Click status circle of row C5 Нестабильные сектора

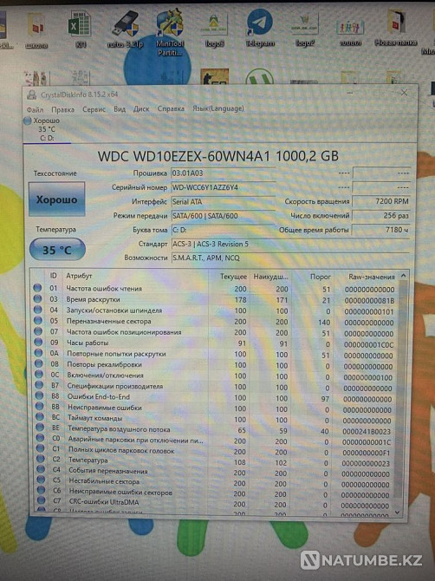(x=41, y=480)
